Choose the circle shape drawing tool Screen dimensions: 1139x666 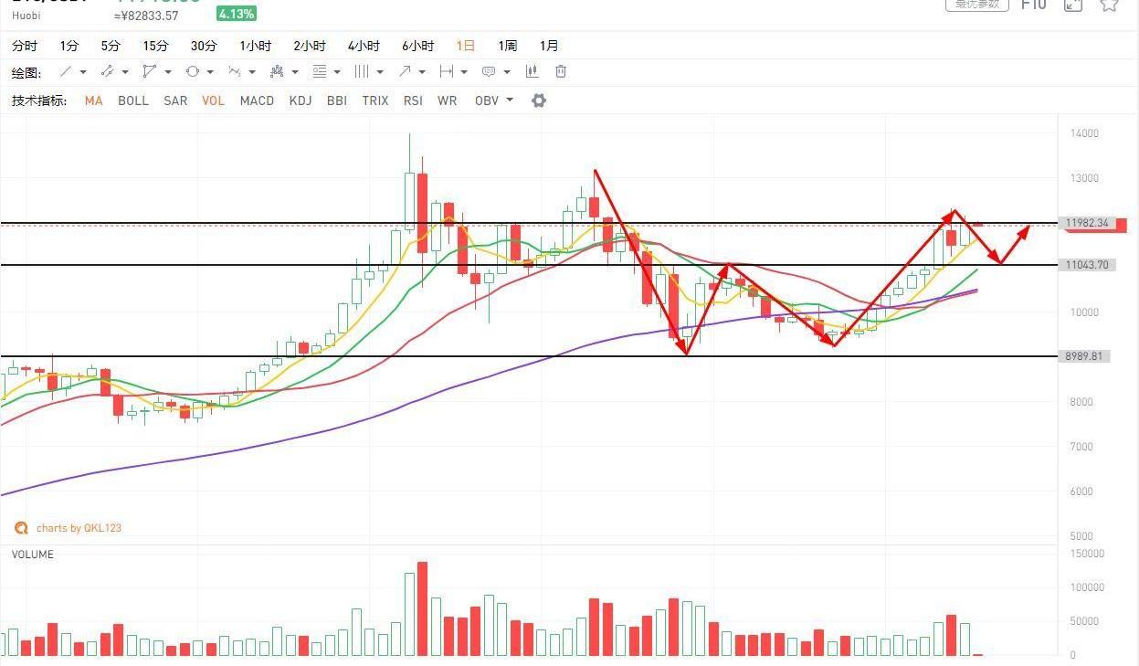192,71
